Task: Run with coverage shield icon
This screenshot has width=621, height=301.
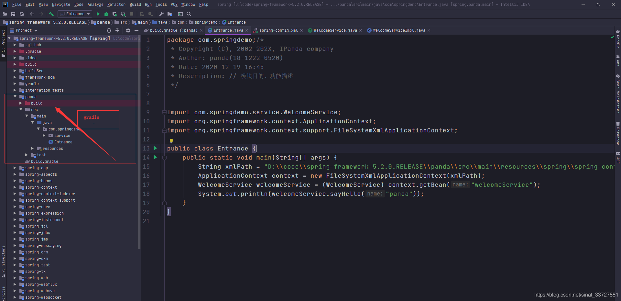Action: pos(114,14)
